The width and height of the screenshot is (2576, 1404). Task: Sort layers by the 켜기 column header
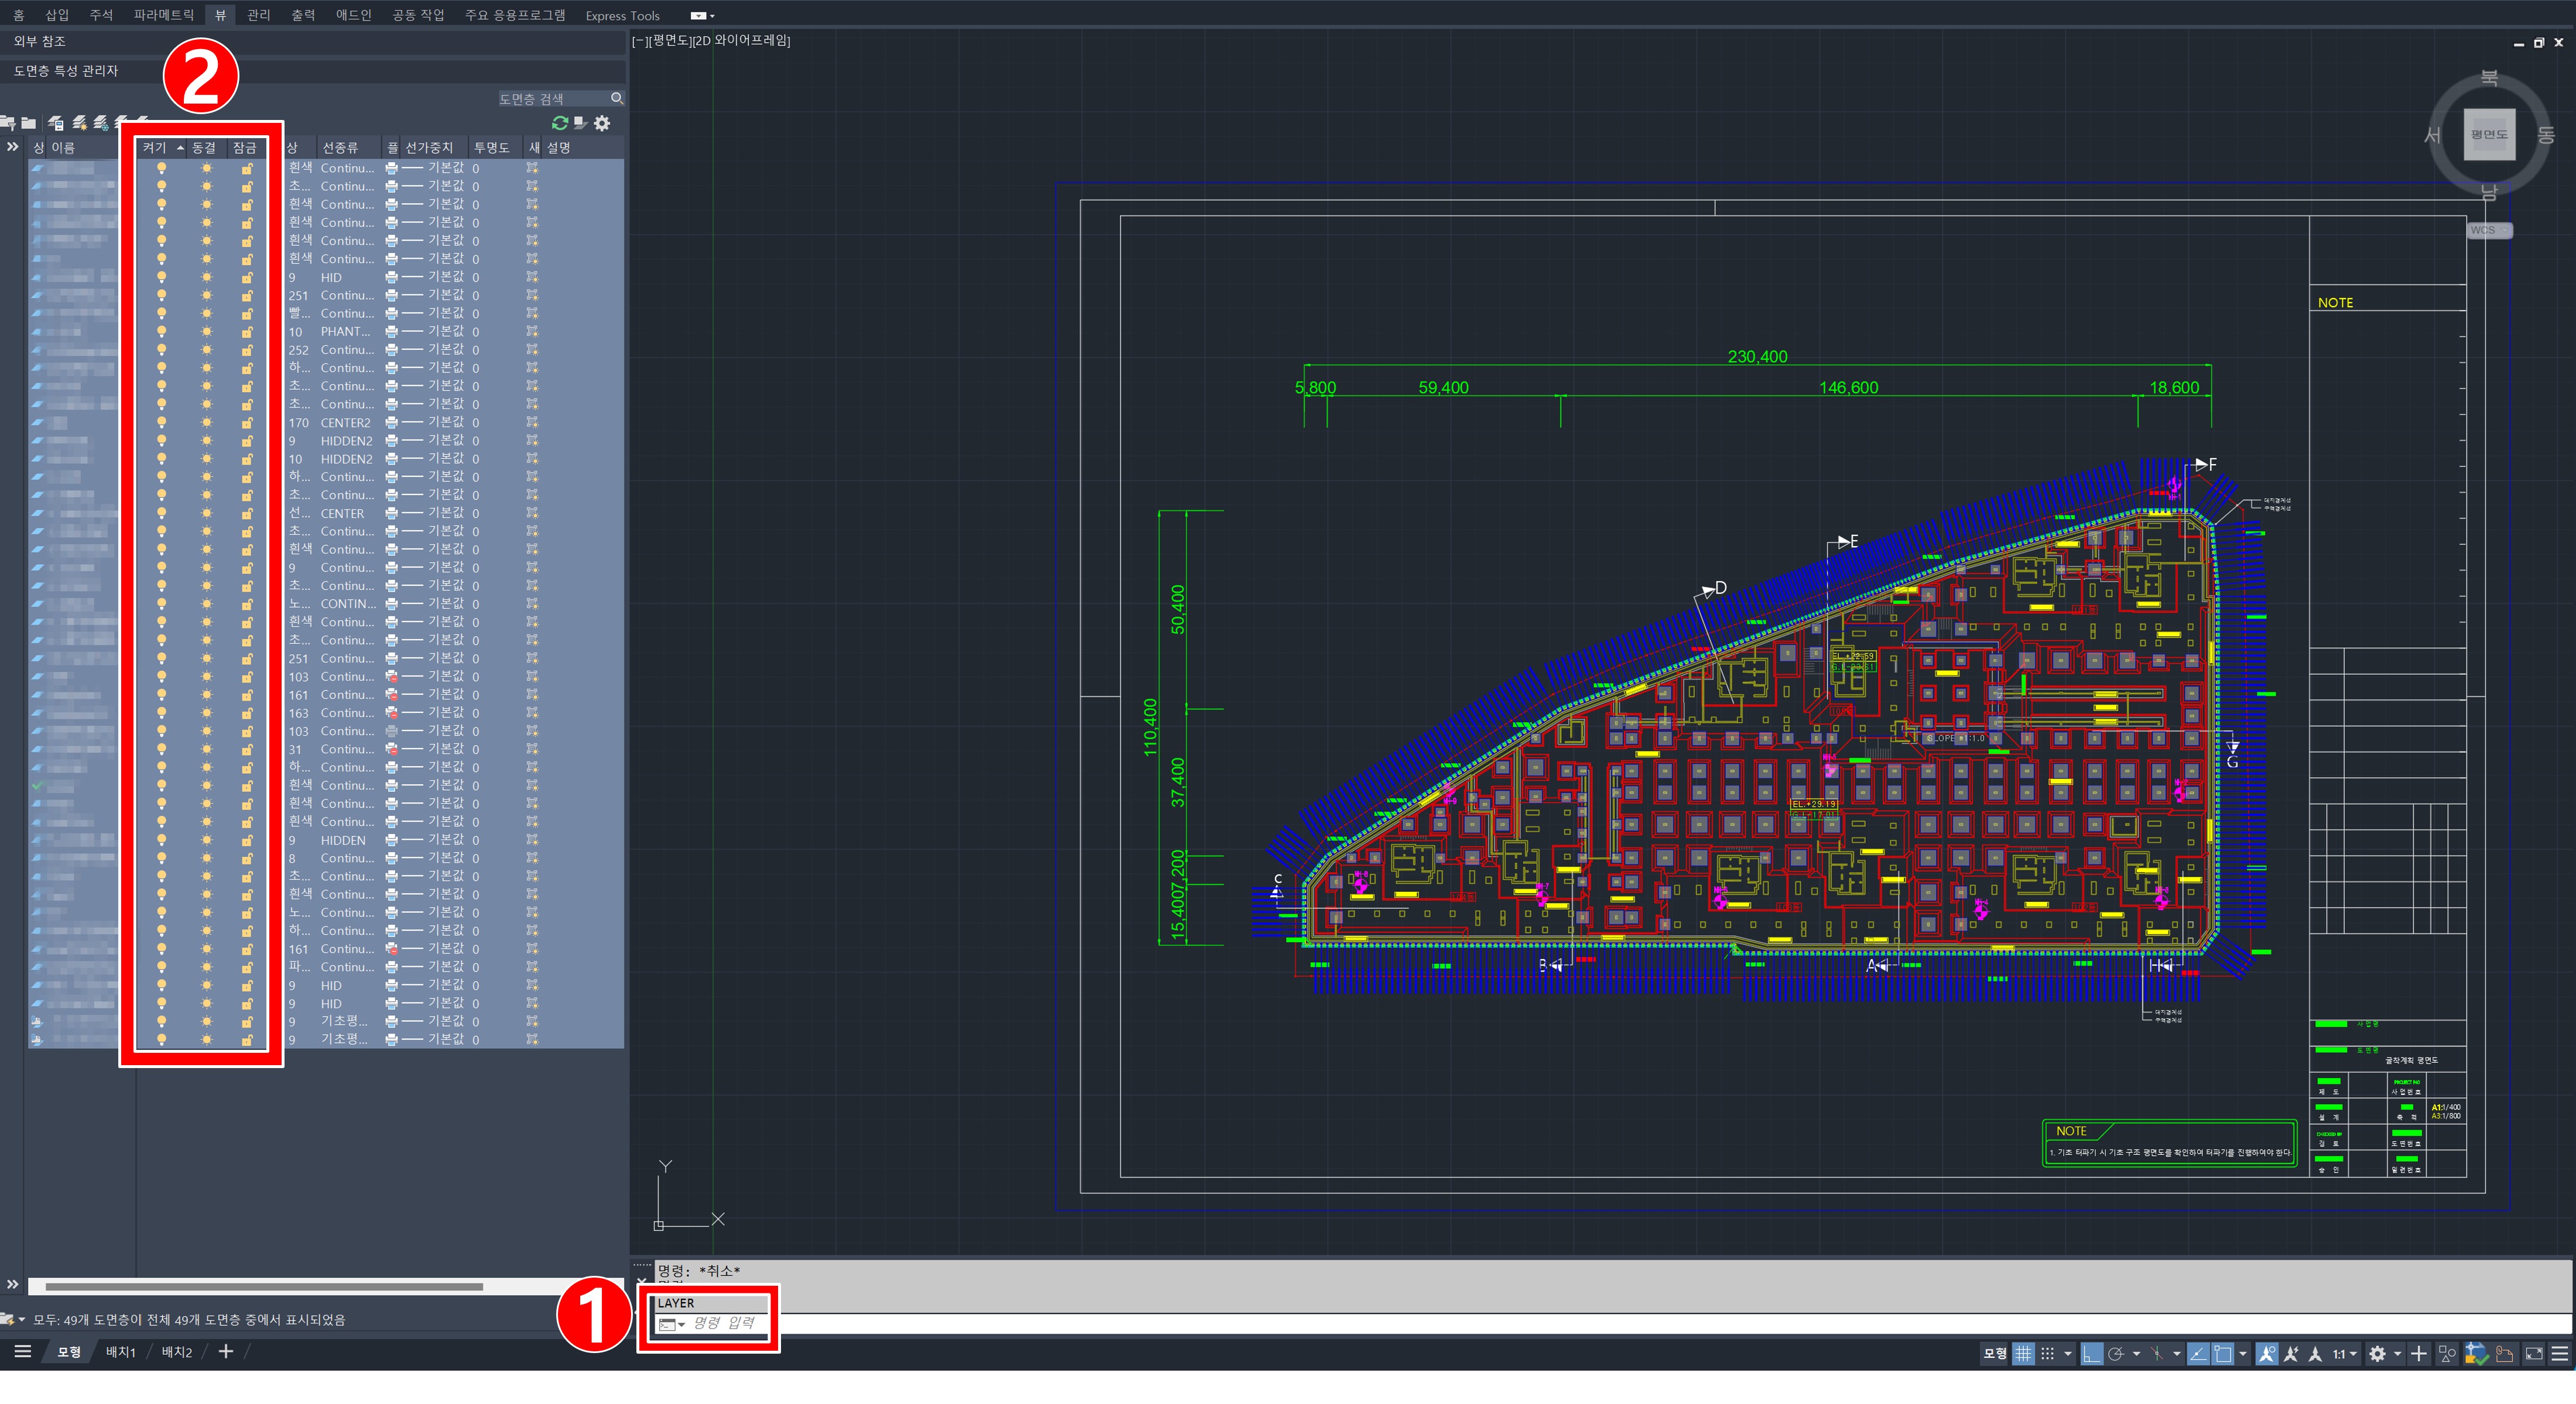(x=160, y=147)
